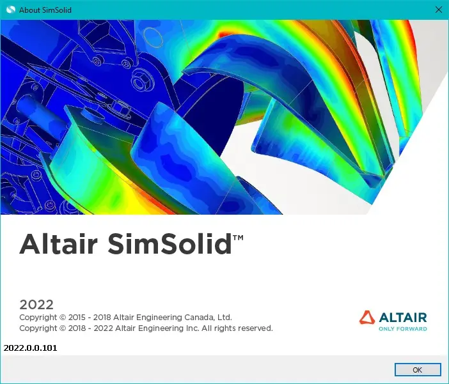Click the Altair SimSolid product title

click(x=131, y=244)
